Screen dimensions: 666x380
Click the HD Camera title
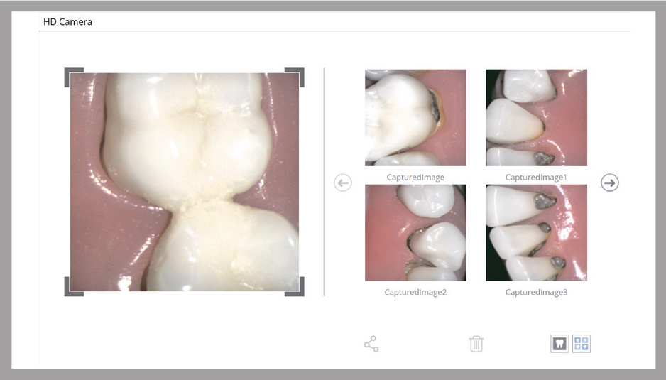pyautogui.click(x=68, y=22)
